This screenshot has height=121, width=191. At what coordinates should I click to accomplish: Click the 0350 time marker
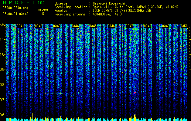point(184,26)
